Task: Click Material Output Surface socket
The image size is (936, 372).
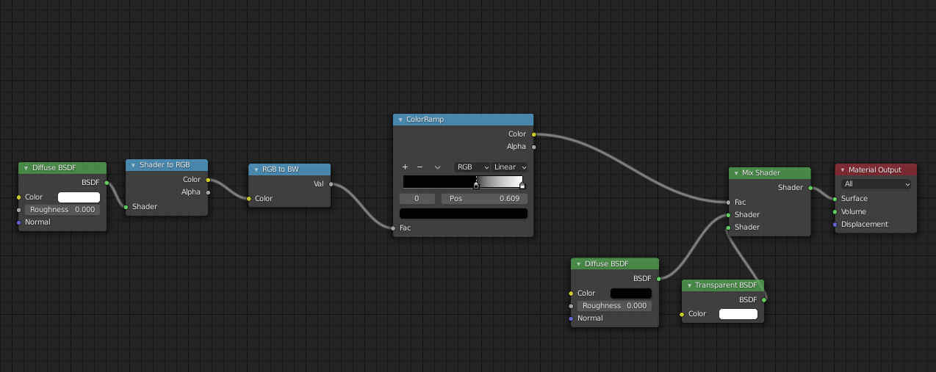Action: point(835,199)
